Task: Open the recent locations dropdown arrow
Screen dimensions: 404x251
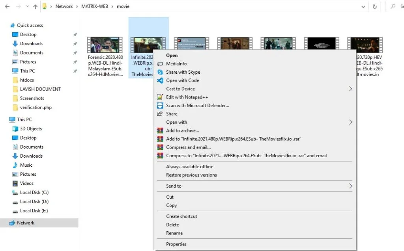Action: pos(27,6)
